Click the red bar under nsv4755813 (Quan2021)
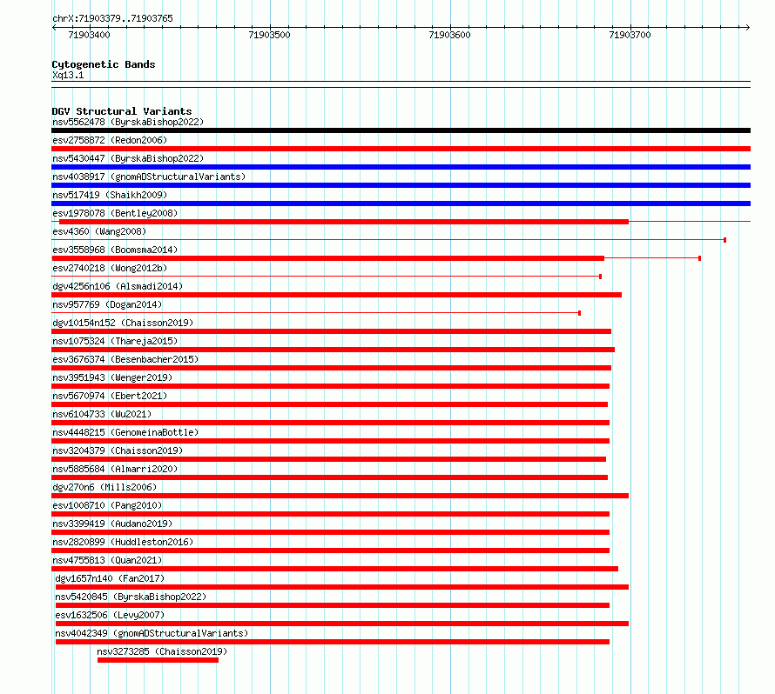The width and height of the screenshot is (775, 694). point(334,569)
